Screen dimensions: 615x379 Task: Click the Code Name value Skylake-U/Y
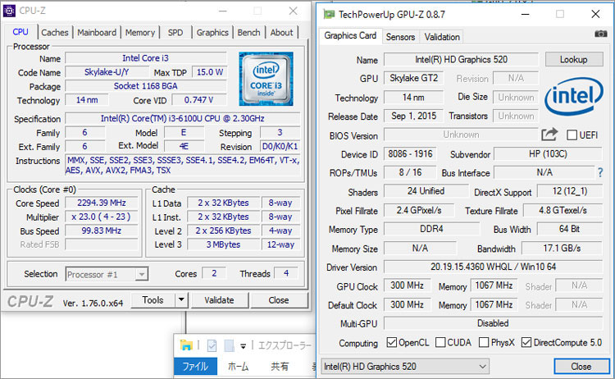point(107,72)
